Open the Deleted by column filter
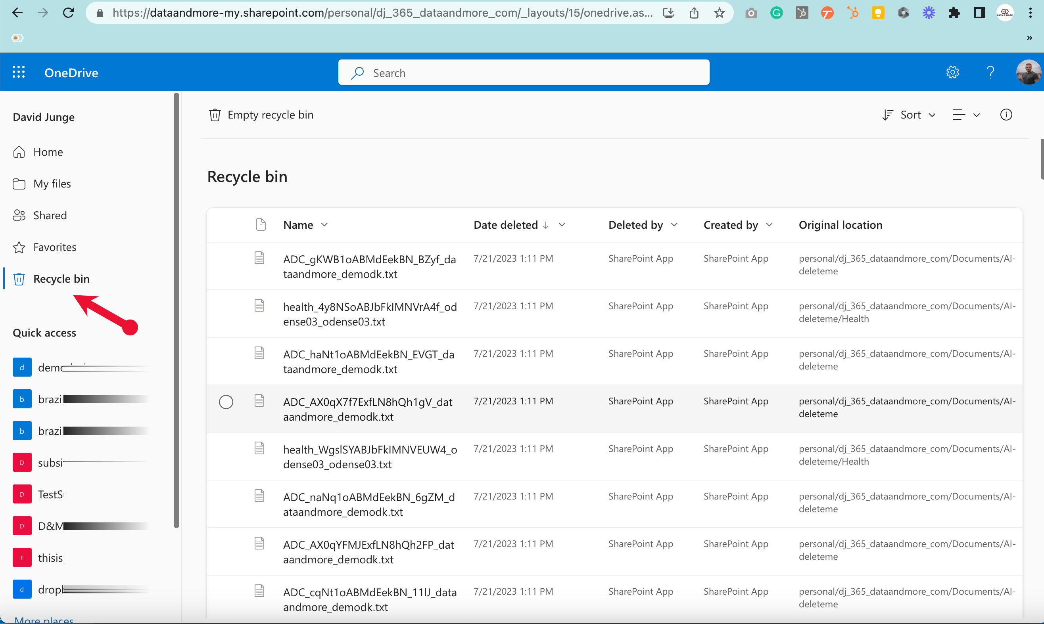 643,225
